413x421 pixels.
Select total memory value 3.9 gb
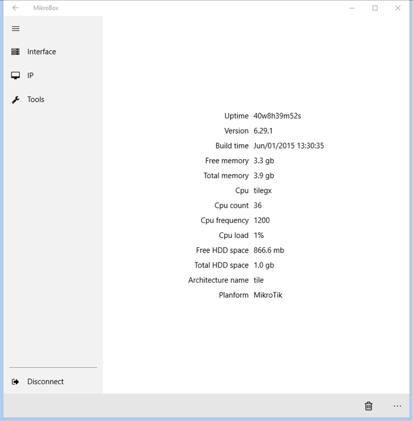coord(264,176)
